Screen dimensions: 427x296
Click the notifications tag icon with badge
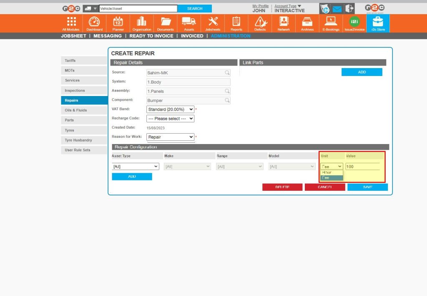325,9
